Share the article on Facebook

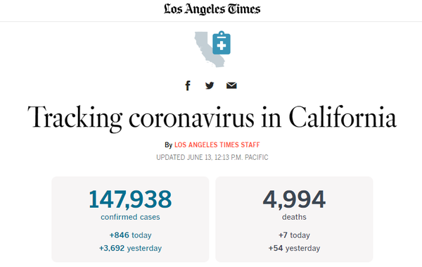188,86
